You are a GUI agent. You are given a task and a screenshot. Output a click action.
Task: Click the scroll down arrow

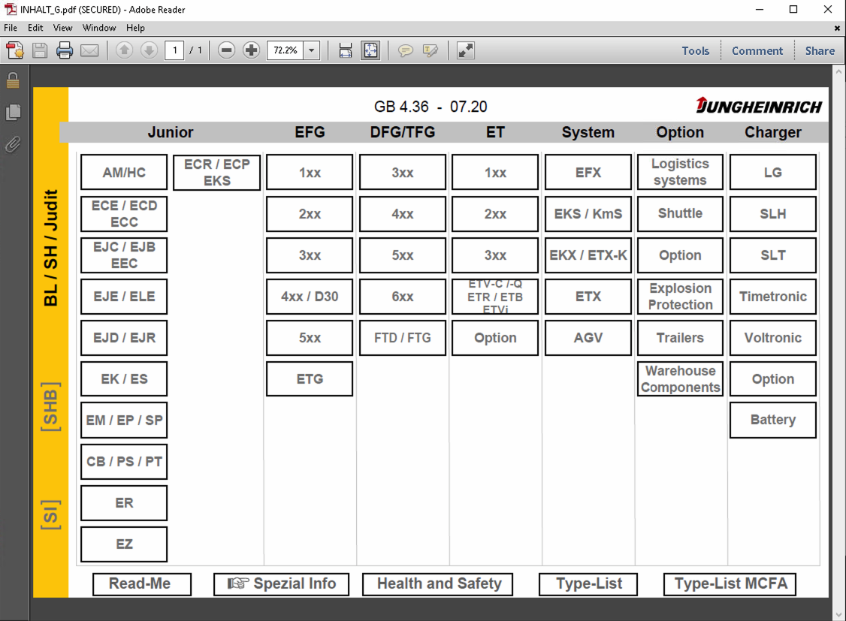838,614
